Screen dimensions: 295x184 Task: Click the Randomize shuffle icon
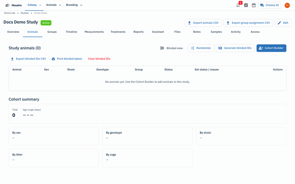(192, 48)
